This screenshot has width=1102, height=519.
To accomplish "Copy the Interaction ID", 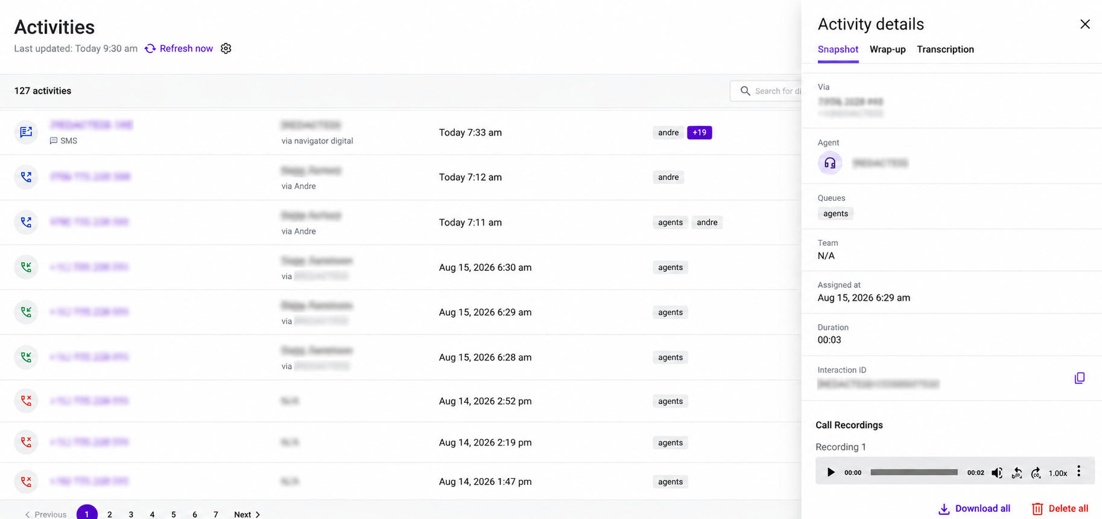I will [1080, 378].
